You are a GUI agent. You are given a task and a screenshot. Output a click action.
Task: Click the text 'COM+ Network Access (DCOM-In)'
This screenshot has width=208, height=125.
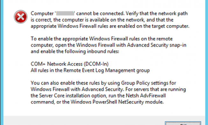click(x=70, y=64)
